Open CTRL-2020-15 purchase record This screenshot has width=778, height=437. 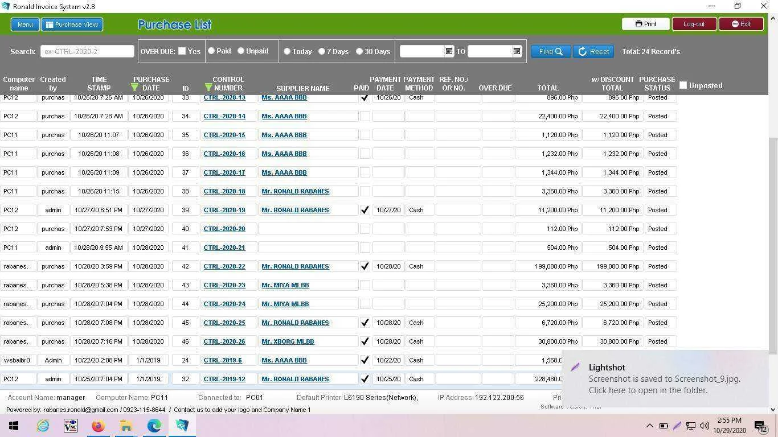click(224, 135)
